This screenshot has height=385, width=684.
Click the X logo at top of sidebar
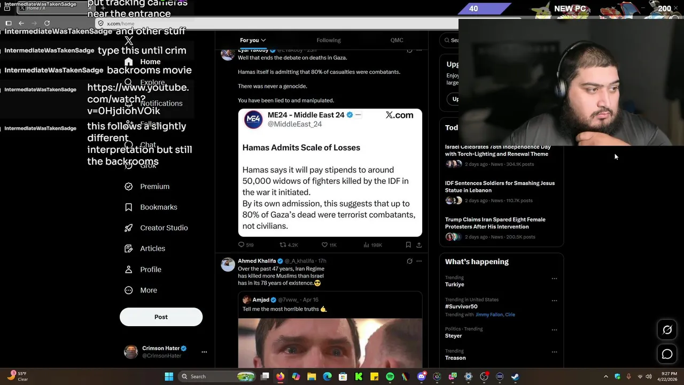pyautogui.click(x=129, y=41)
